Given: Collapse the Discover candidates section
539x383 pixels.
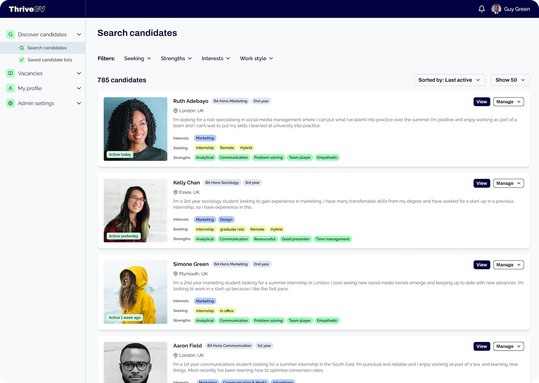Looking at the screenshot, I should [79, 35].
